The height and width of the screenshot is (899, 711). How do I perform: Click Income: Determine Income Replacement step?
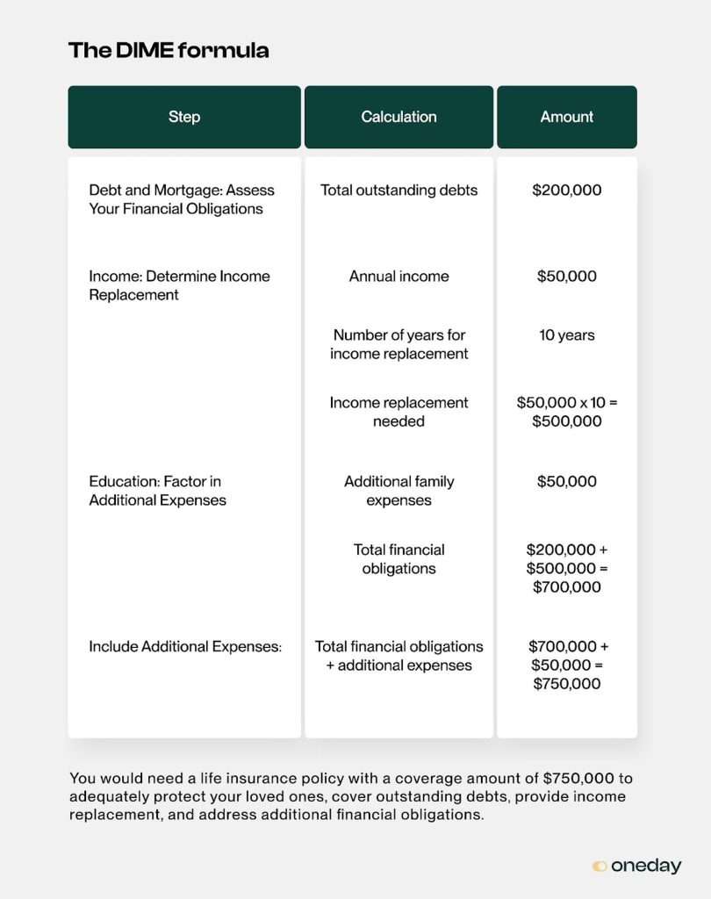point(179,285)
